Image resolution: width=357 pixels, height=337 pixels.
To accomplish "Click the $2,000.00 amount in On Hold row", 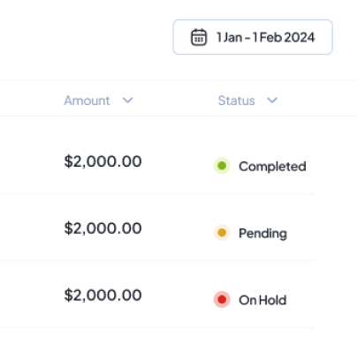I will (x=103, y=295).
